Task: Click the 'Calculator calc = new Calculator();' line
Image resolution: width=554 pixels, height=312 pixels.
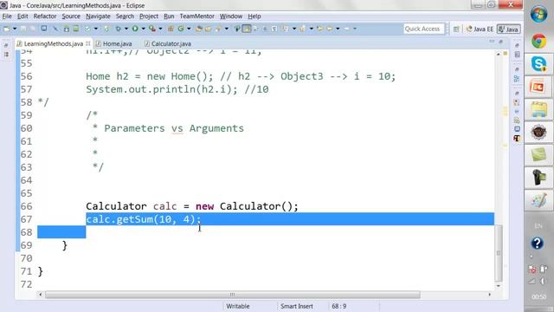Action: tap(192, 206)
